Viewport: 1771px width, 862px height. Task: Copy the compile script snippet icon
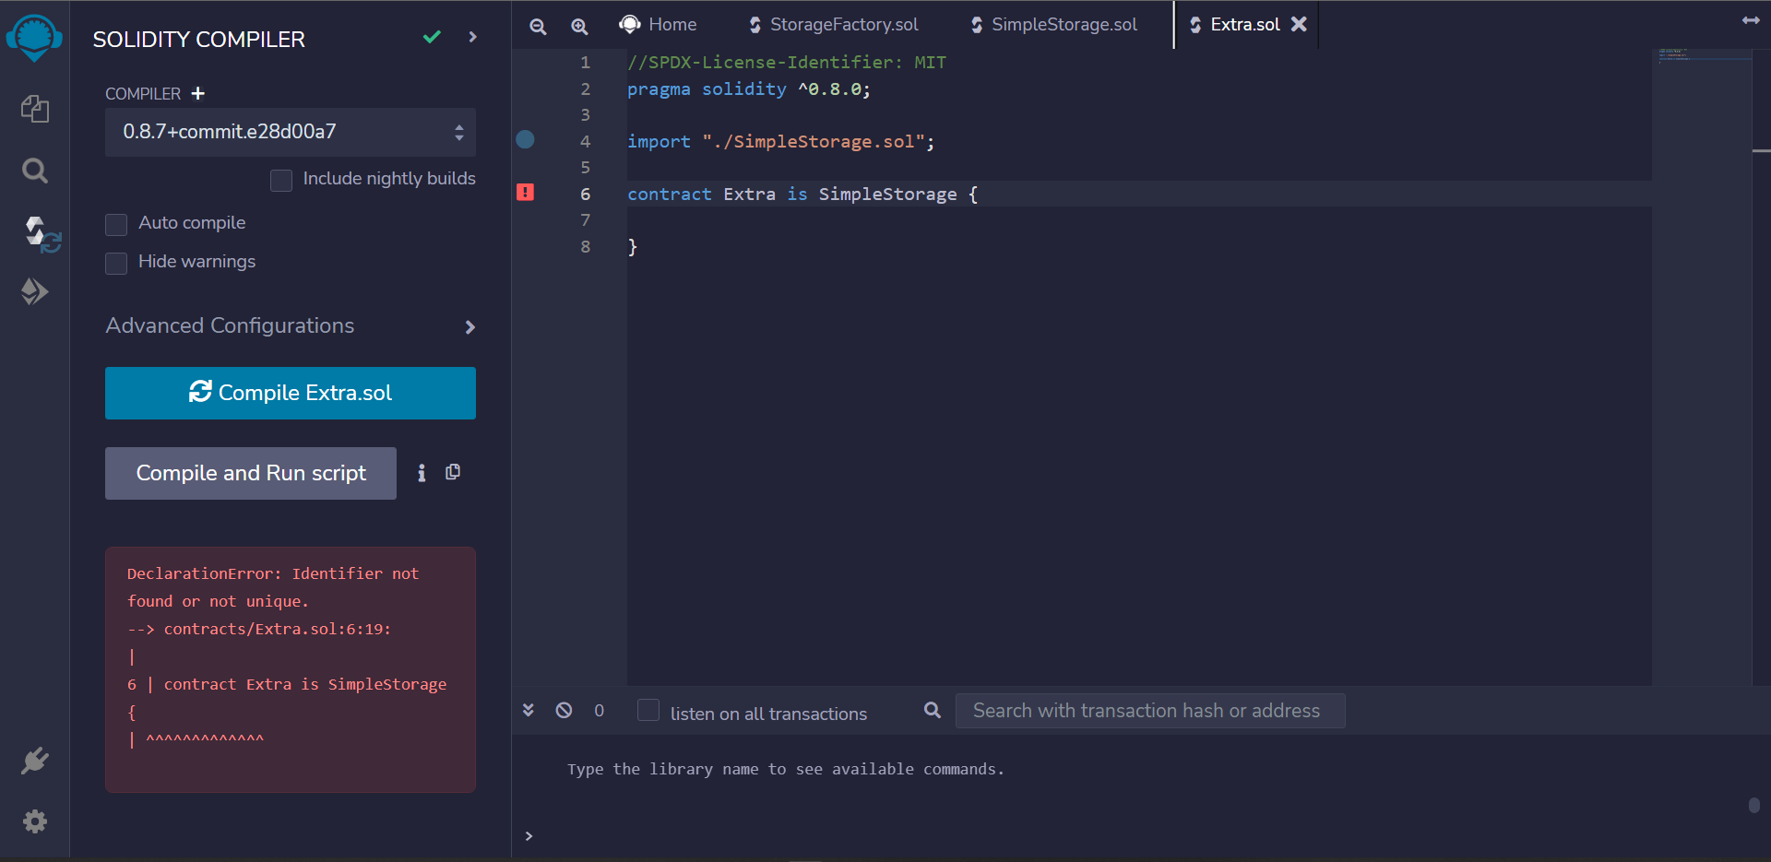pos(453,472)
